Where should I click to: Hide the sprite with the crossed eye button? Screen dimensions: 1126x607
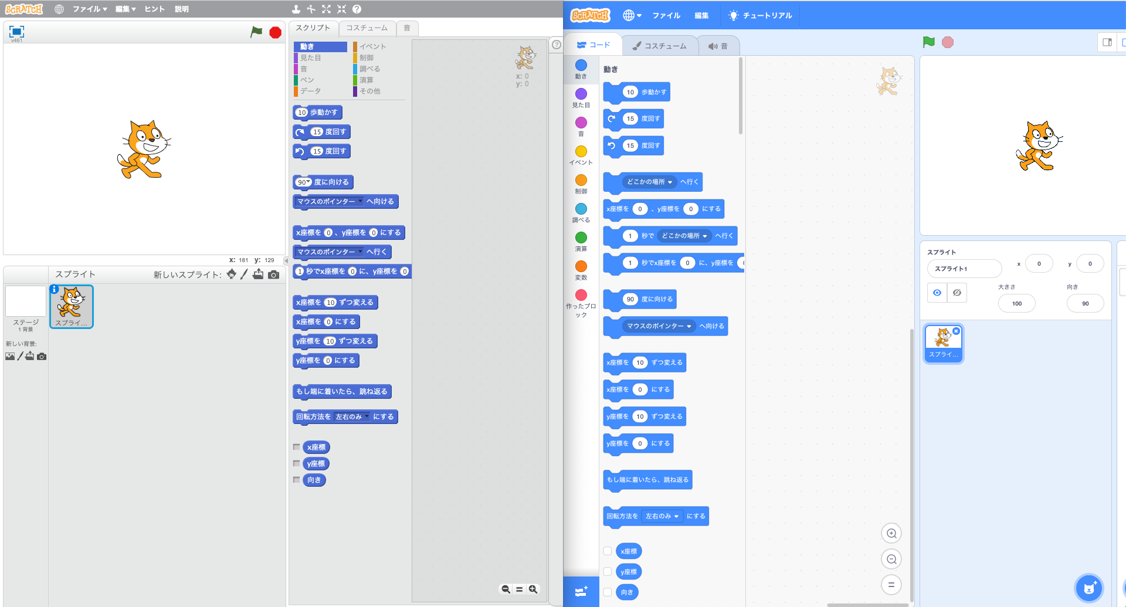(x=957, y=293)
